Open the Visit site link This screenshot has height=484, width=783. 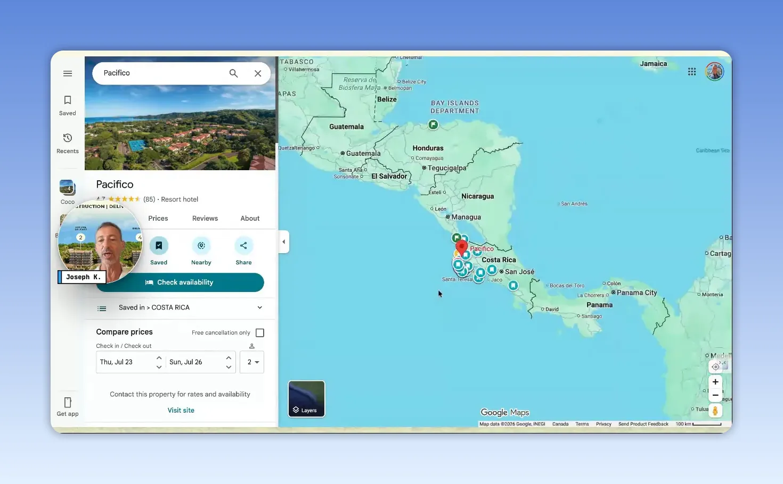[181, 411]
